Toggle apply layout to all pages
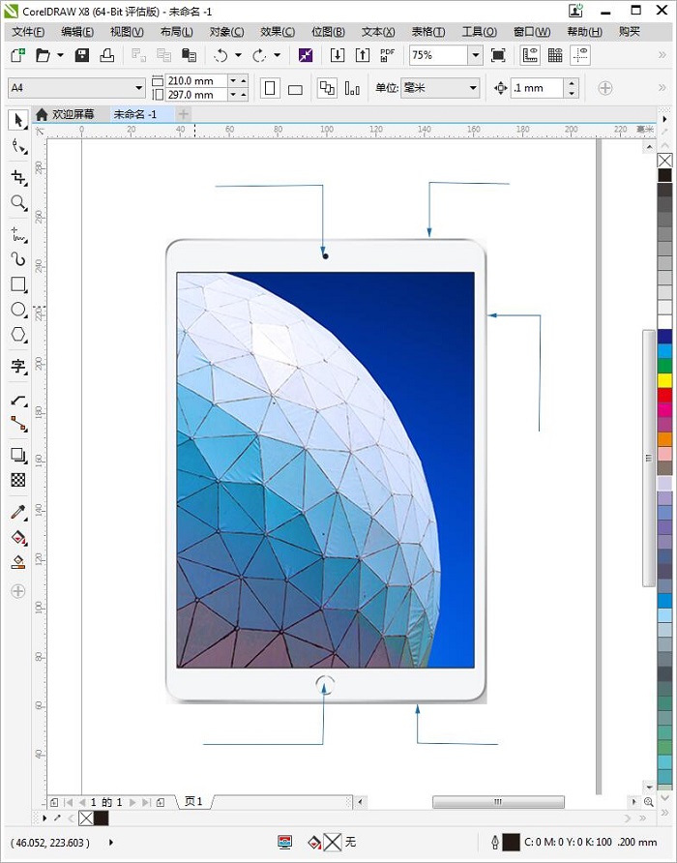This screenshot has width=677, height=863. 327,88
